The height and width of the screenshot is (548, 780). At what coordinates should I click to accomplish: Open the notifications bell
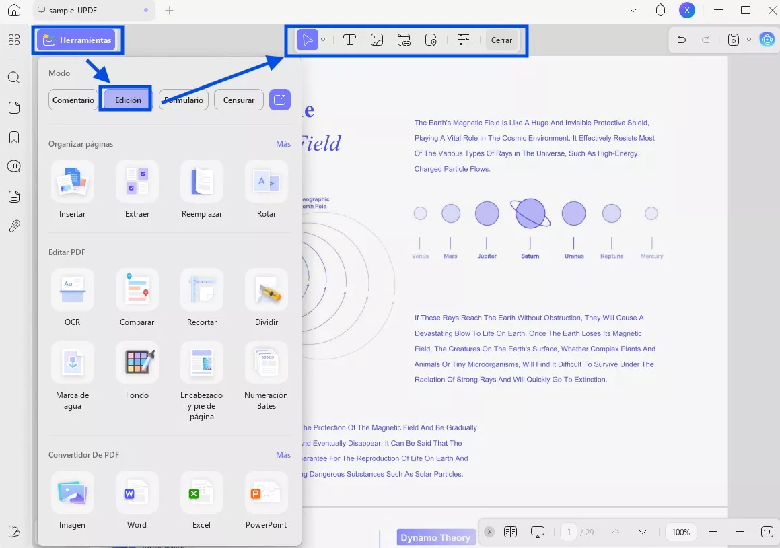pos(660,10)
